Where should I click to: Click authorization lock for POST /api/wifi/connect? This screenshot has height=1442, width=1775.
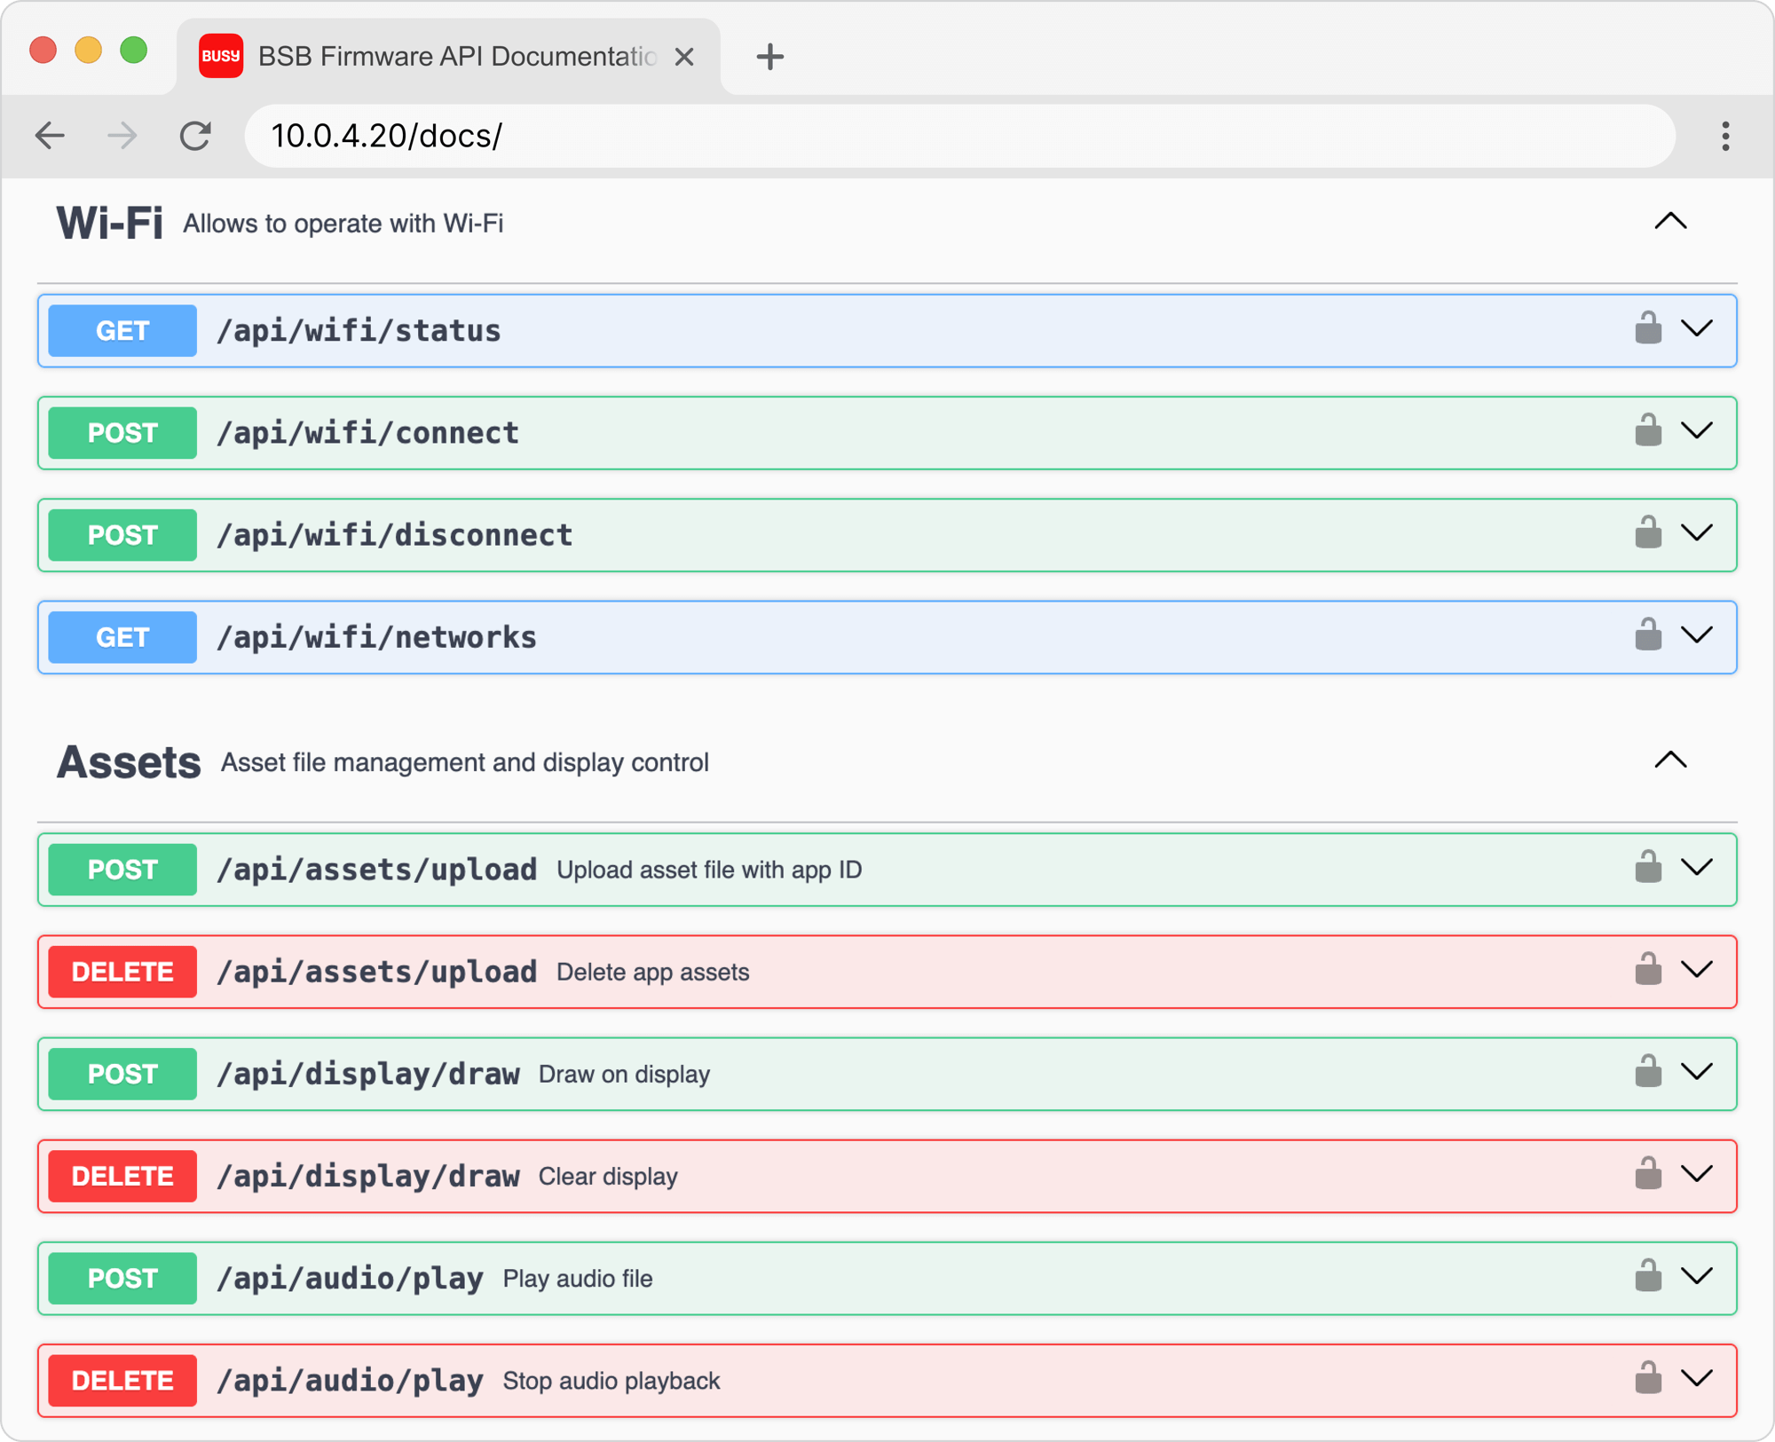(1647, 431)
